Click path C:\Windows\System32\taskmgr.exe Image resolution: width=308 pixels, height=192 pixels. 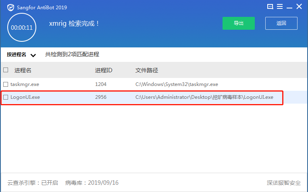[177, 84]
